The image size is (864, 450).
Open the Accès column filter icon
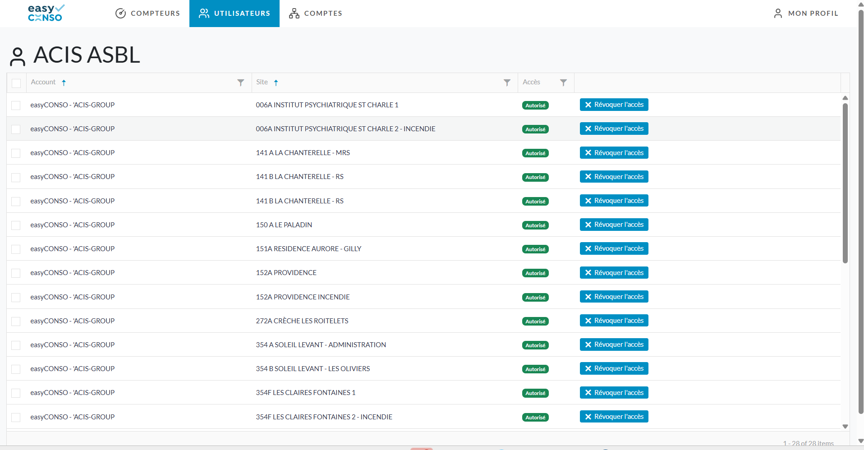563,83
